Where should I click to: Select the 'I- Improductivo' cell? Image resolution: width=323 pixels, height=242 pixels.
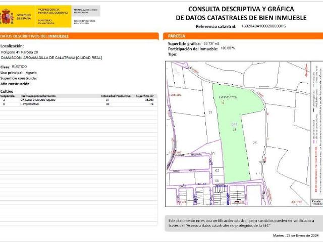click(x=30, y=104)
